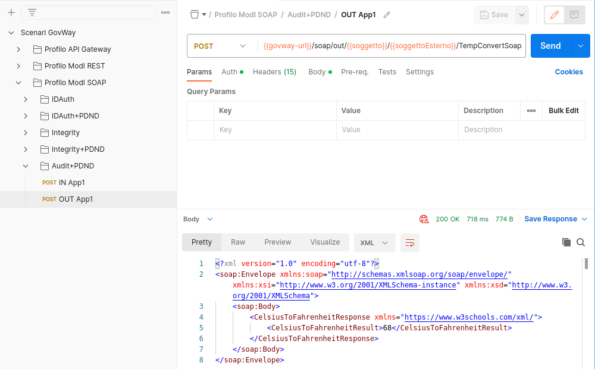Click the Profilo ModI REST folder icon
Viewport: 595px width, 369px height.
point(37,66)
